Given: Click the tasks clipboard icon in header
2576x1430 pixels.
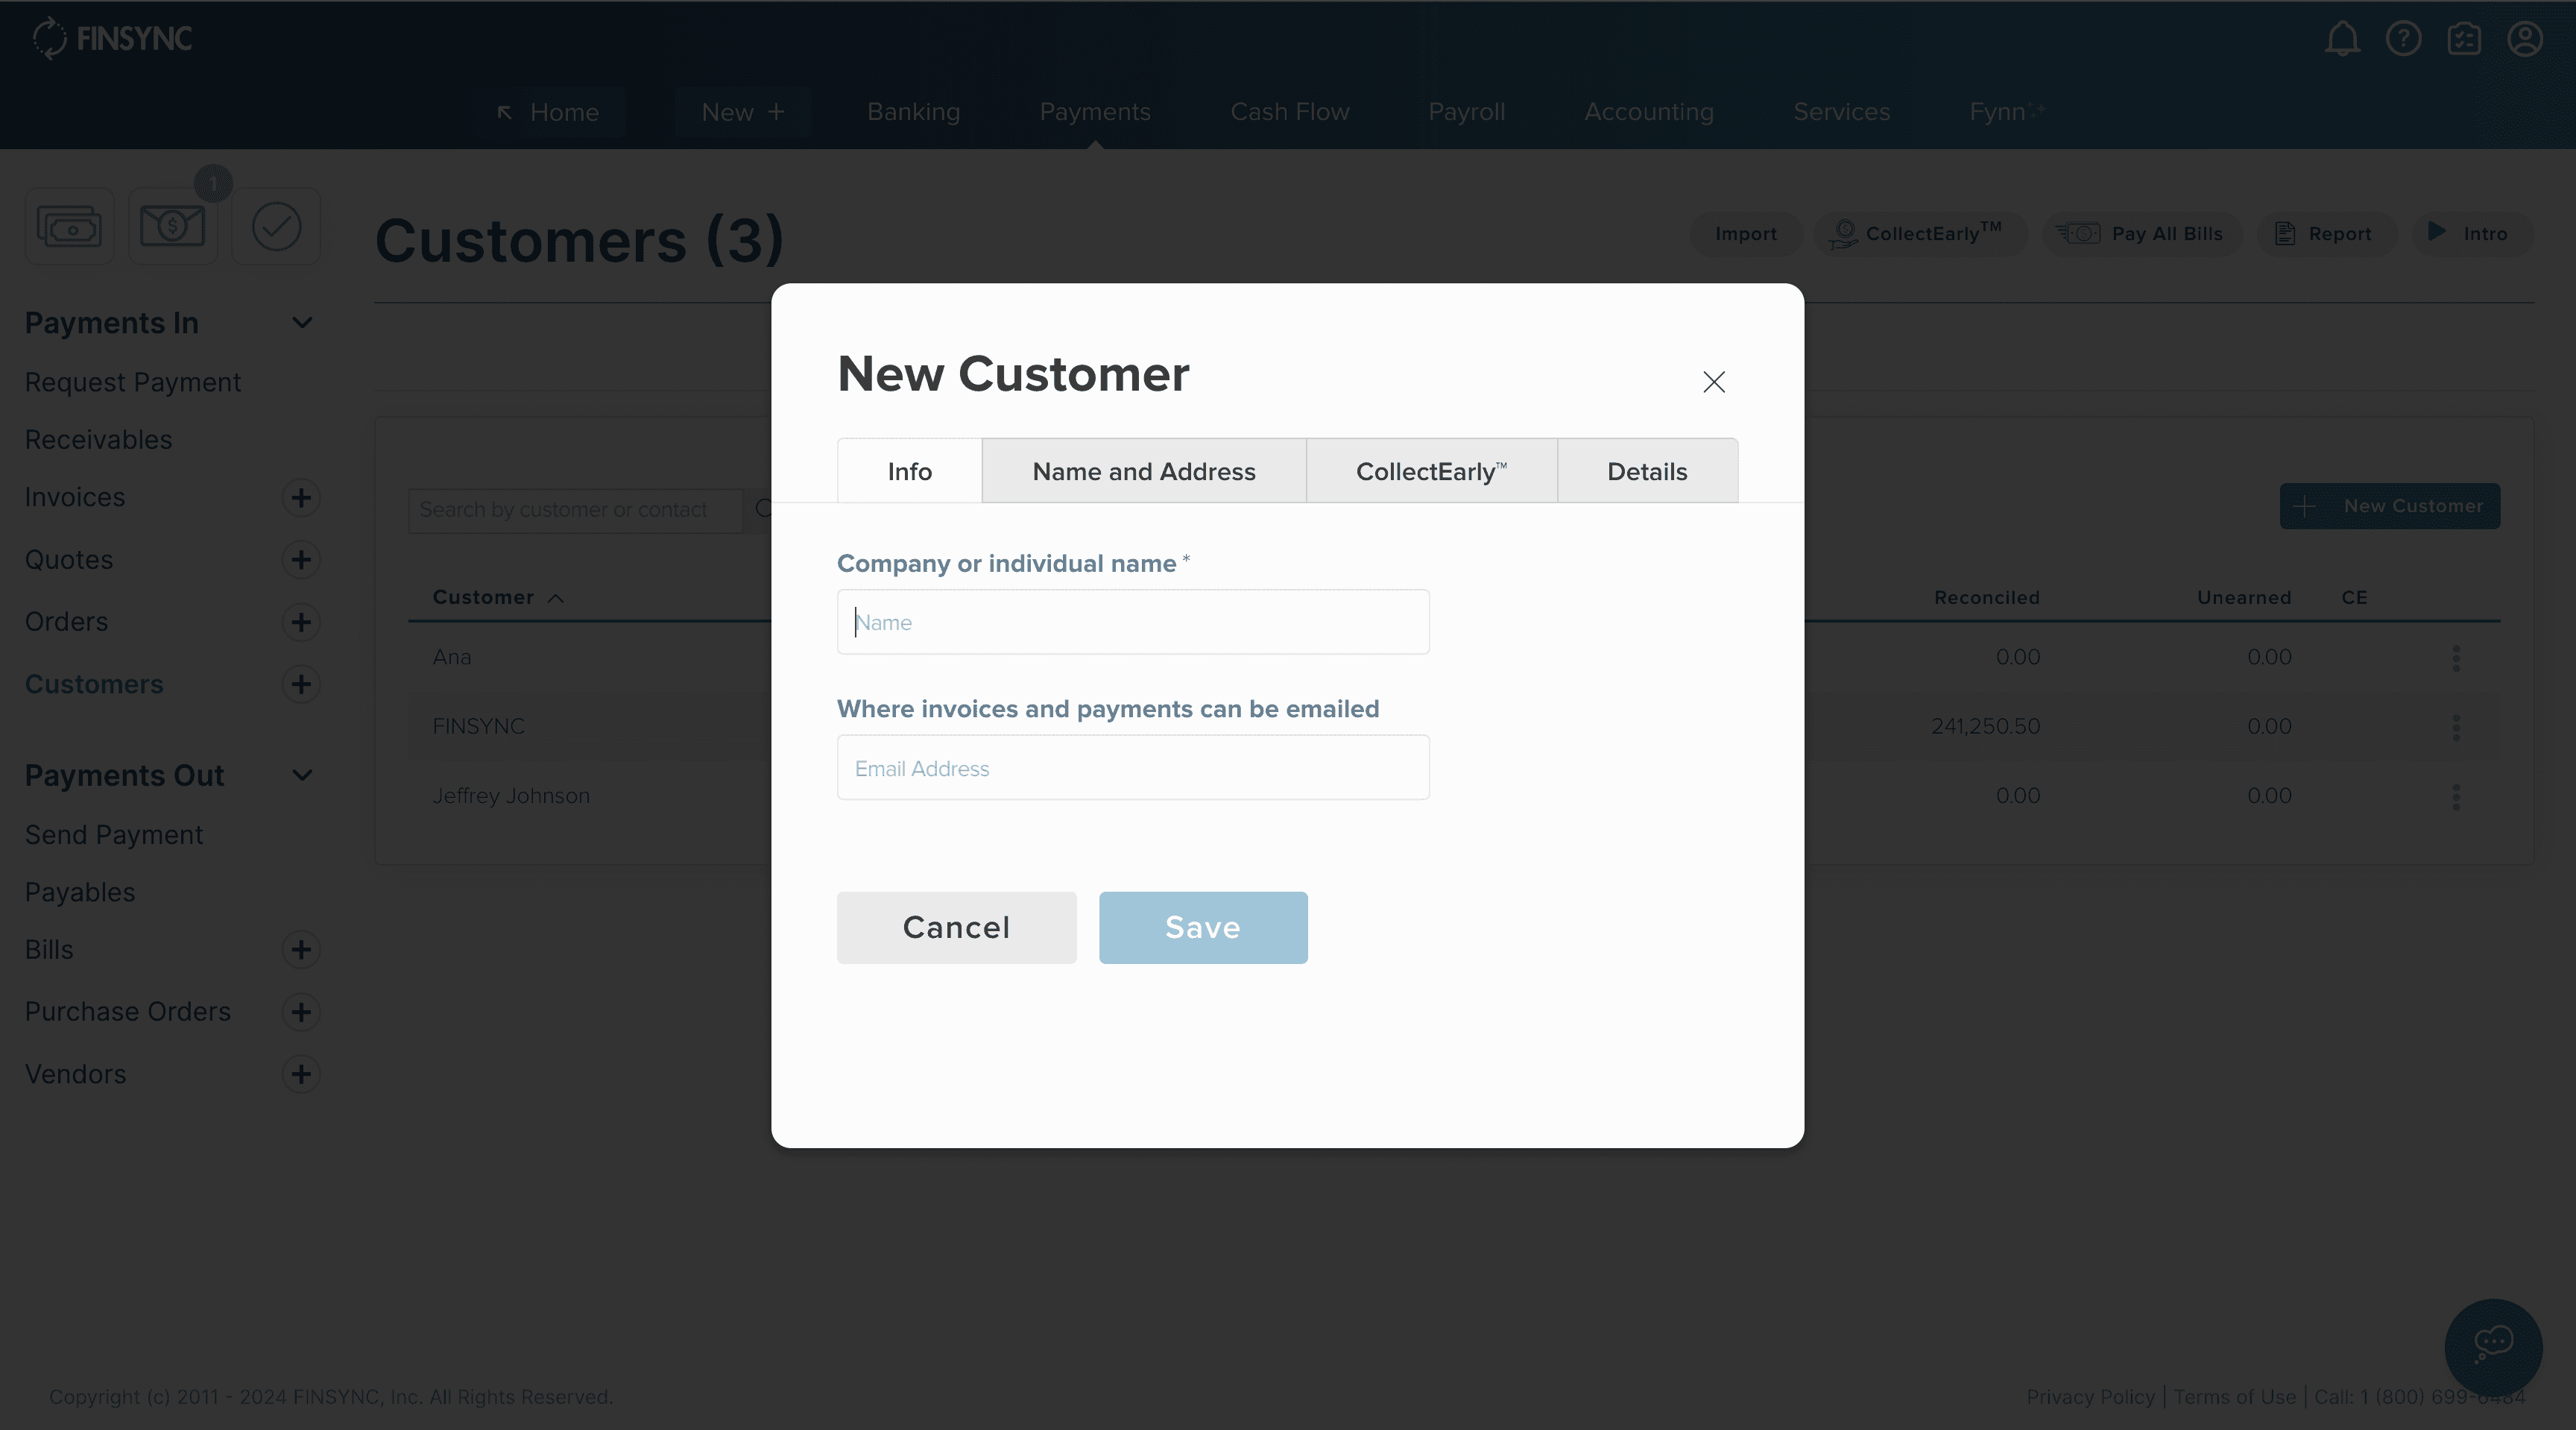Looking at the screenshot, I should click(2464, 39).
